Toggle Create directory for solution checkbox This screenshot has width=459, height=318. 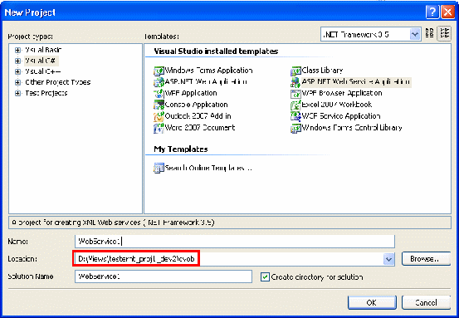(265, 276)
